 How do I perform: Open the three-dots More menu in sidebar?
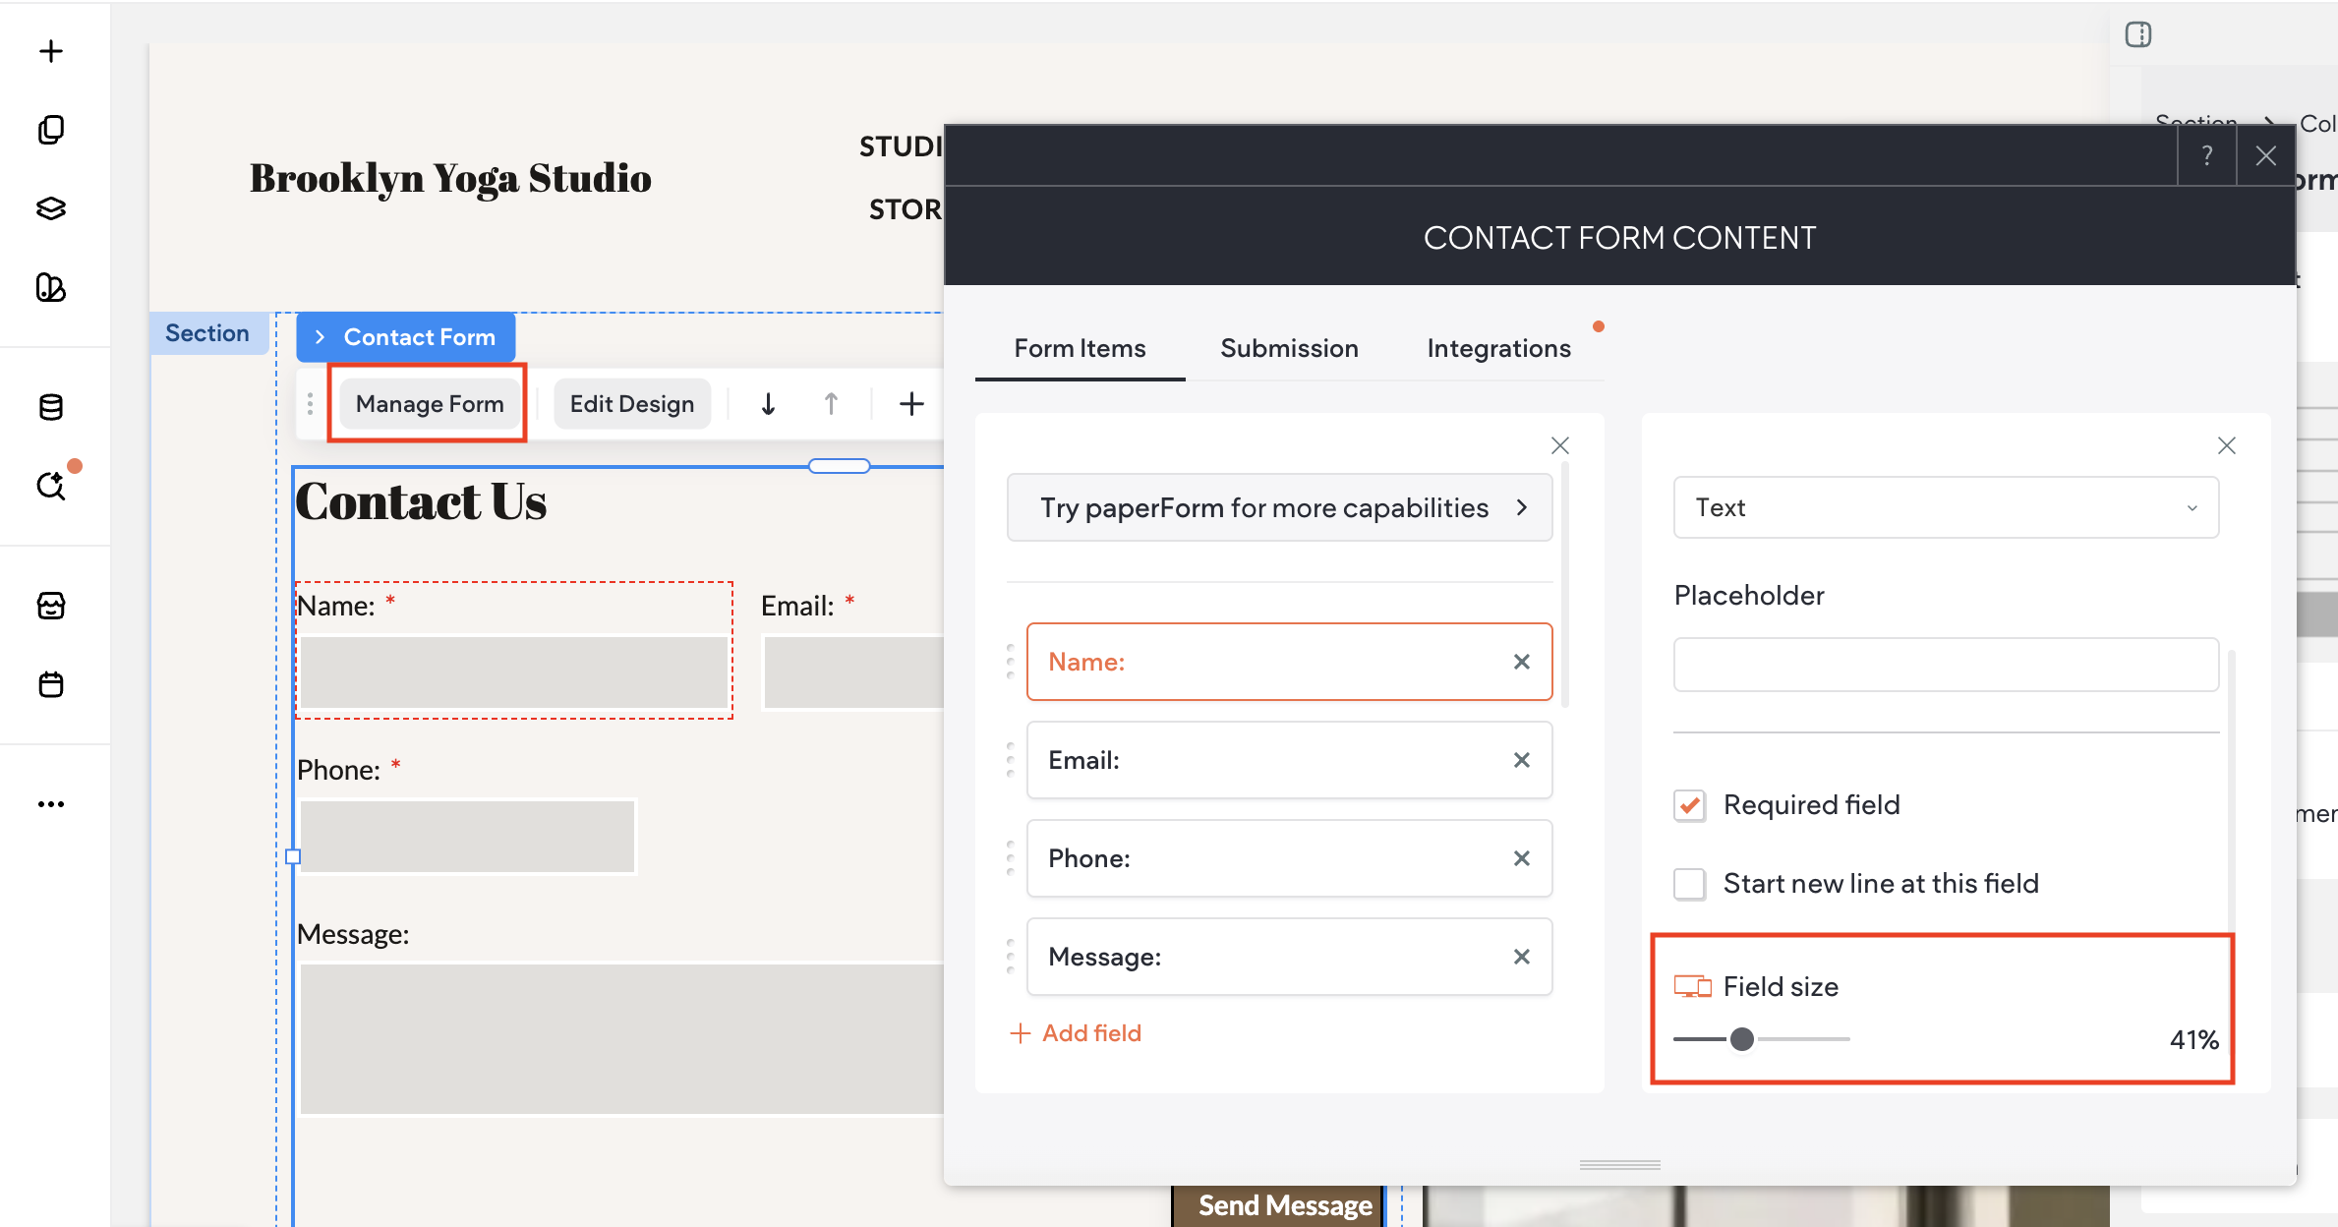[x=51, y=804]
